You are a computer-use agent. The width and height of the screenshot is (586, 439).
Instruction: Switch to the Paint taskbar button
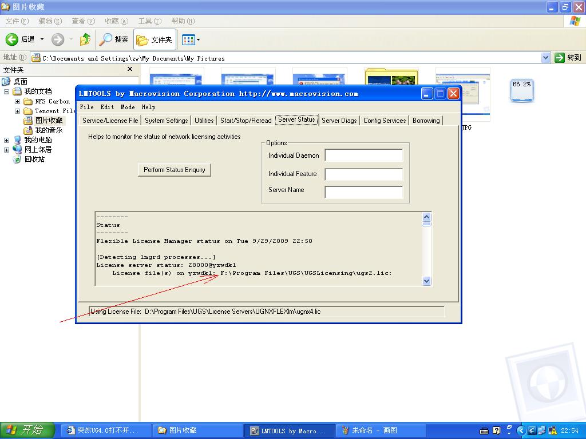tap(380, 430)
